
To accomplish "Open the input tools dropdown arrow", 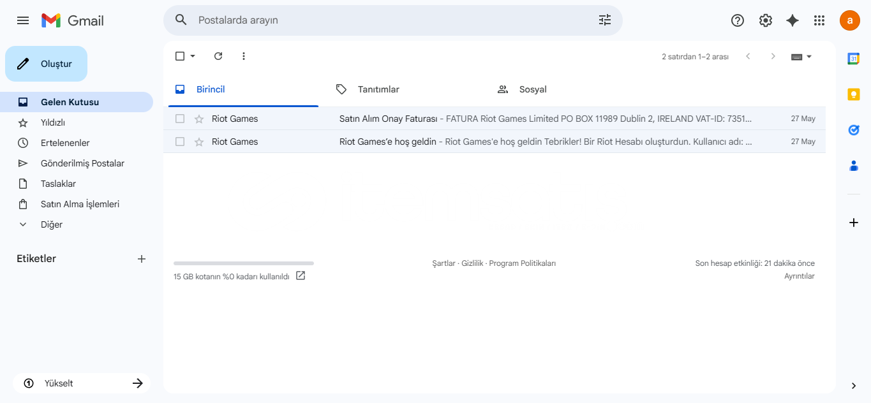I will pyautogui.click(x=809, y=57).
